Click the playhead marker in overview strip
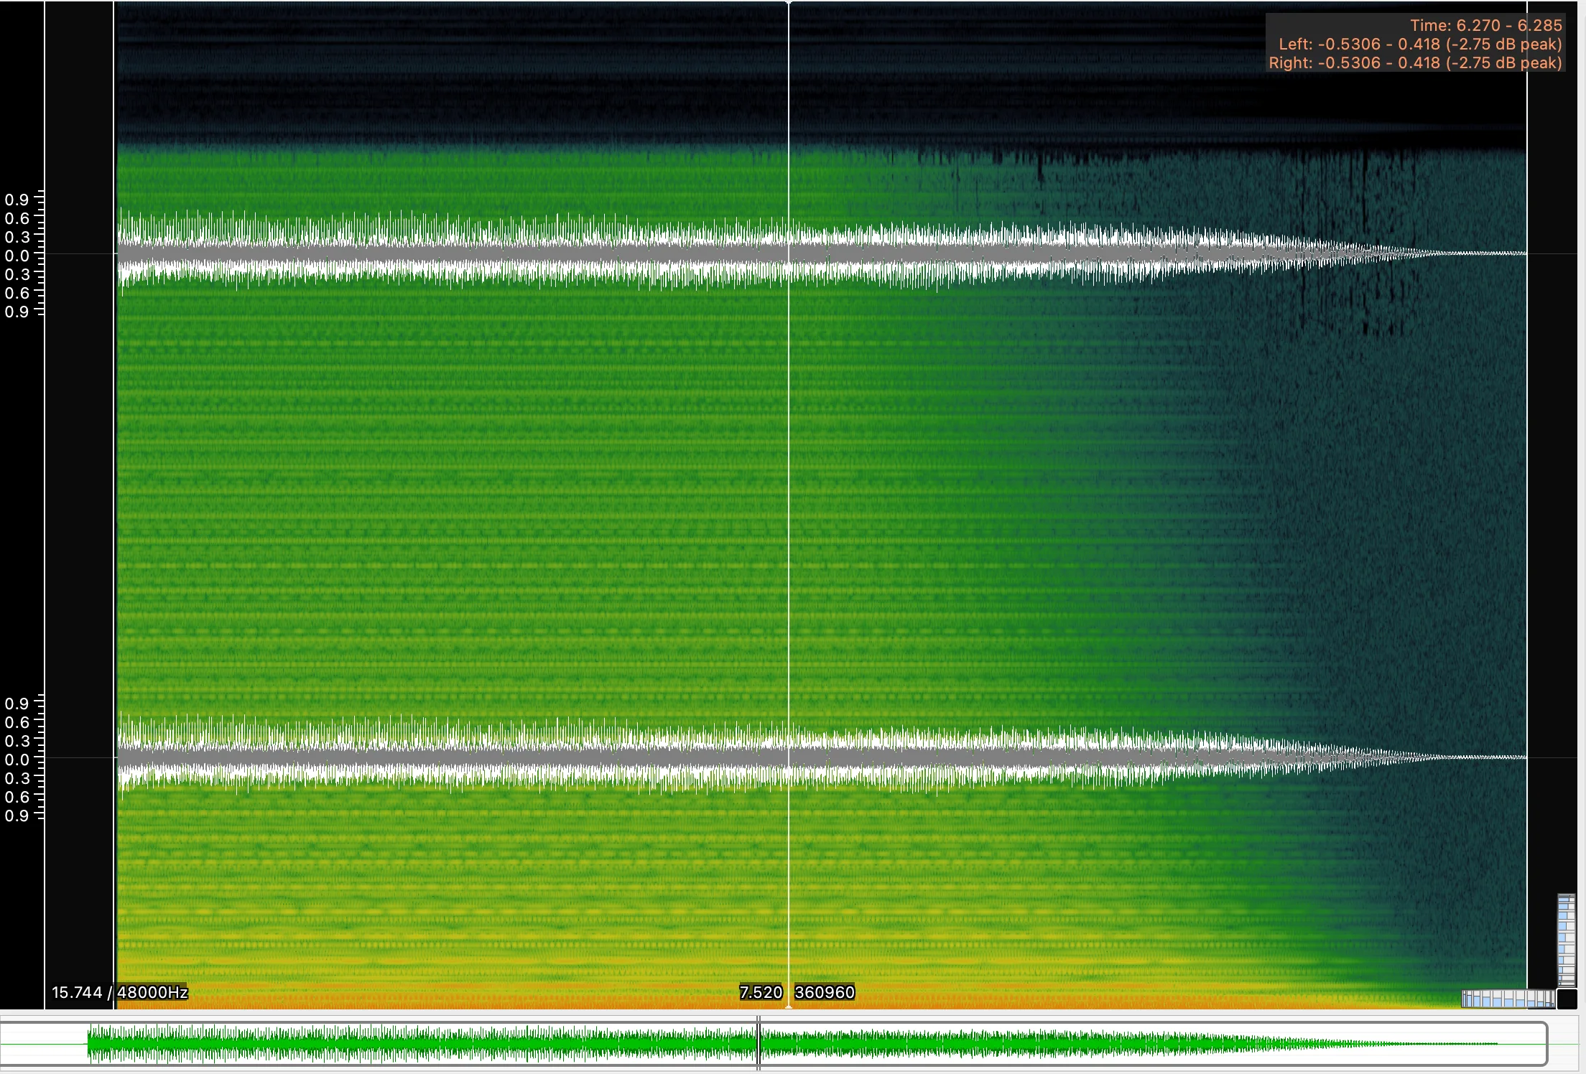Viewport: 1586px width, 1074px height. [x=759, y=1043]
